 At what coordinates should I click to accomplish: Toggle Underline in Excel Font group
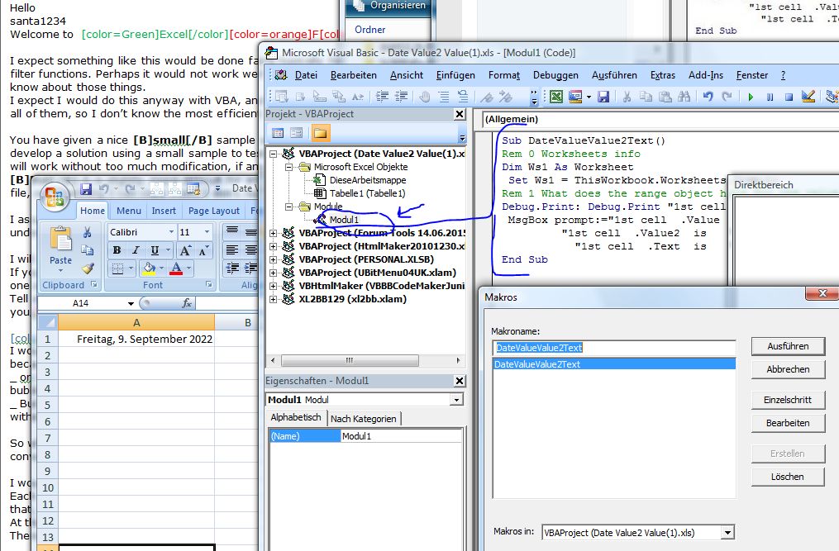(154, 250)
